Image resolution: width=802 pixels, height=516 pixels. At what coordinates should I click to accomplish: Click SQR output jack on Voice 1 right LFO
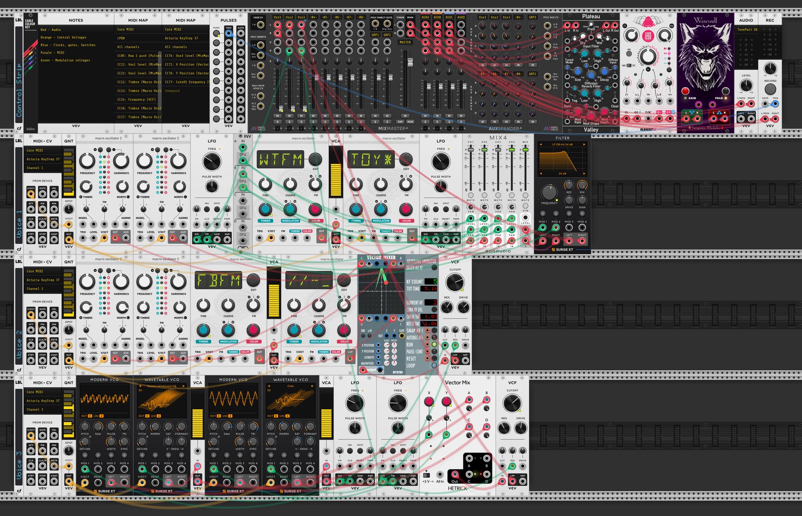[x=456, y=239]
